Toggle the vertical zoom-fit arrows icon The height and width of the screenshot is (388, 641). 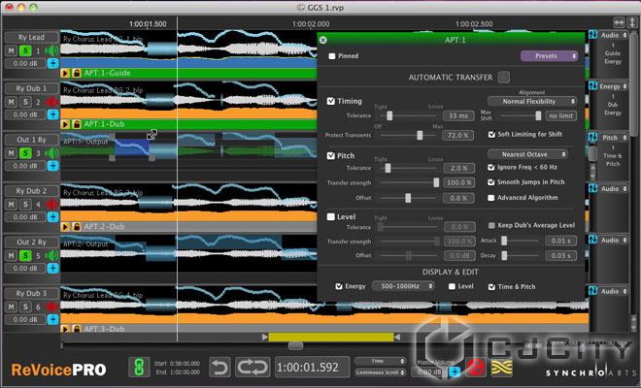tap(633, 22)
